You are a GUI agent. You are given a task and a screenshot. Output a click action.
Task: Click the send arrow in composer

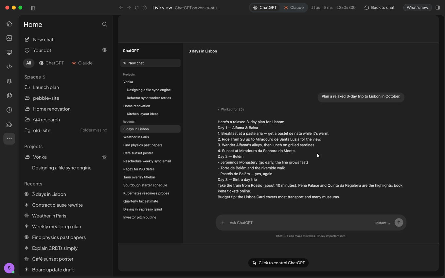(x=399, y=222)
